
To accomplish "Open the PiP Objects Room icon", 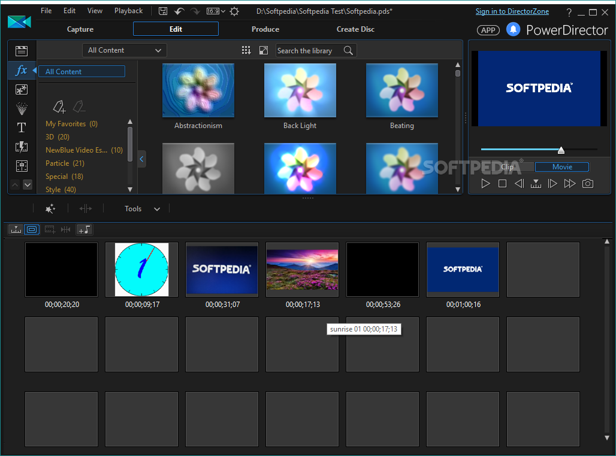I will (x=22, y=90).
